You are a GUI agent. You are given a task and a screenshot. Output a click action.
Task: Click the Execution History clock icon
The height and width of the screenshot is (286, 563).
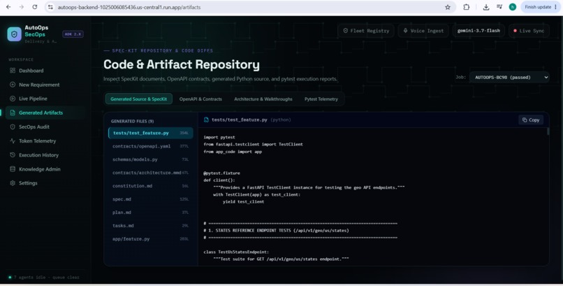coord(13,155)
